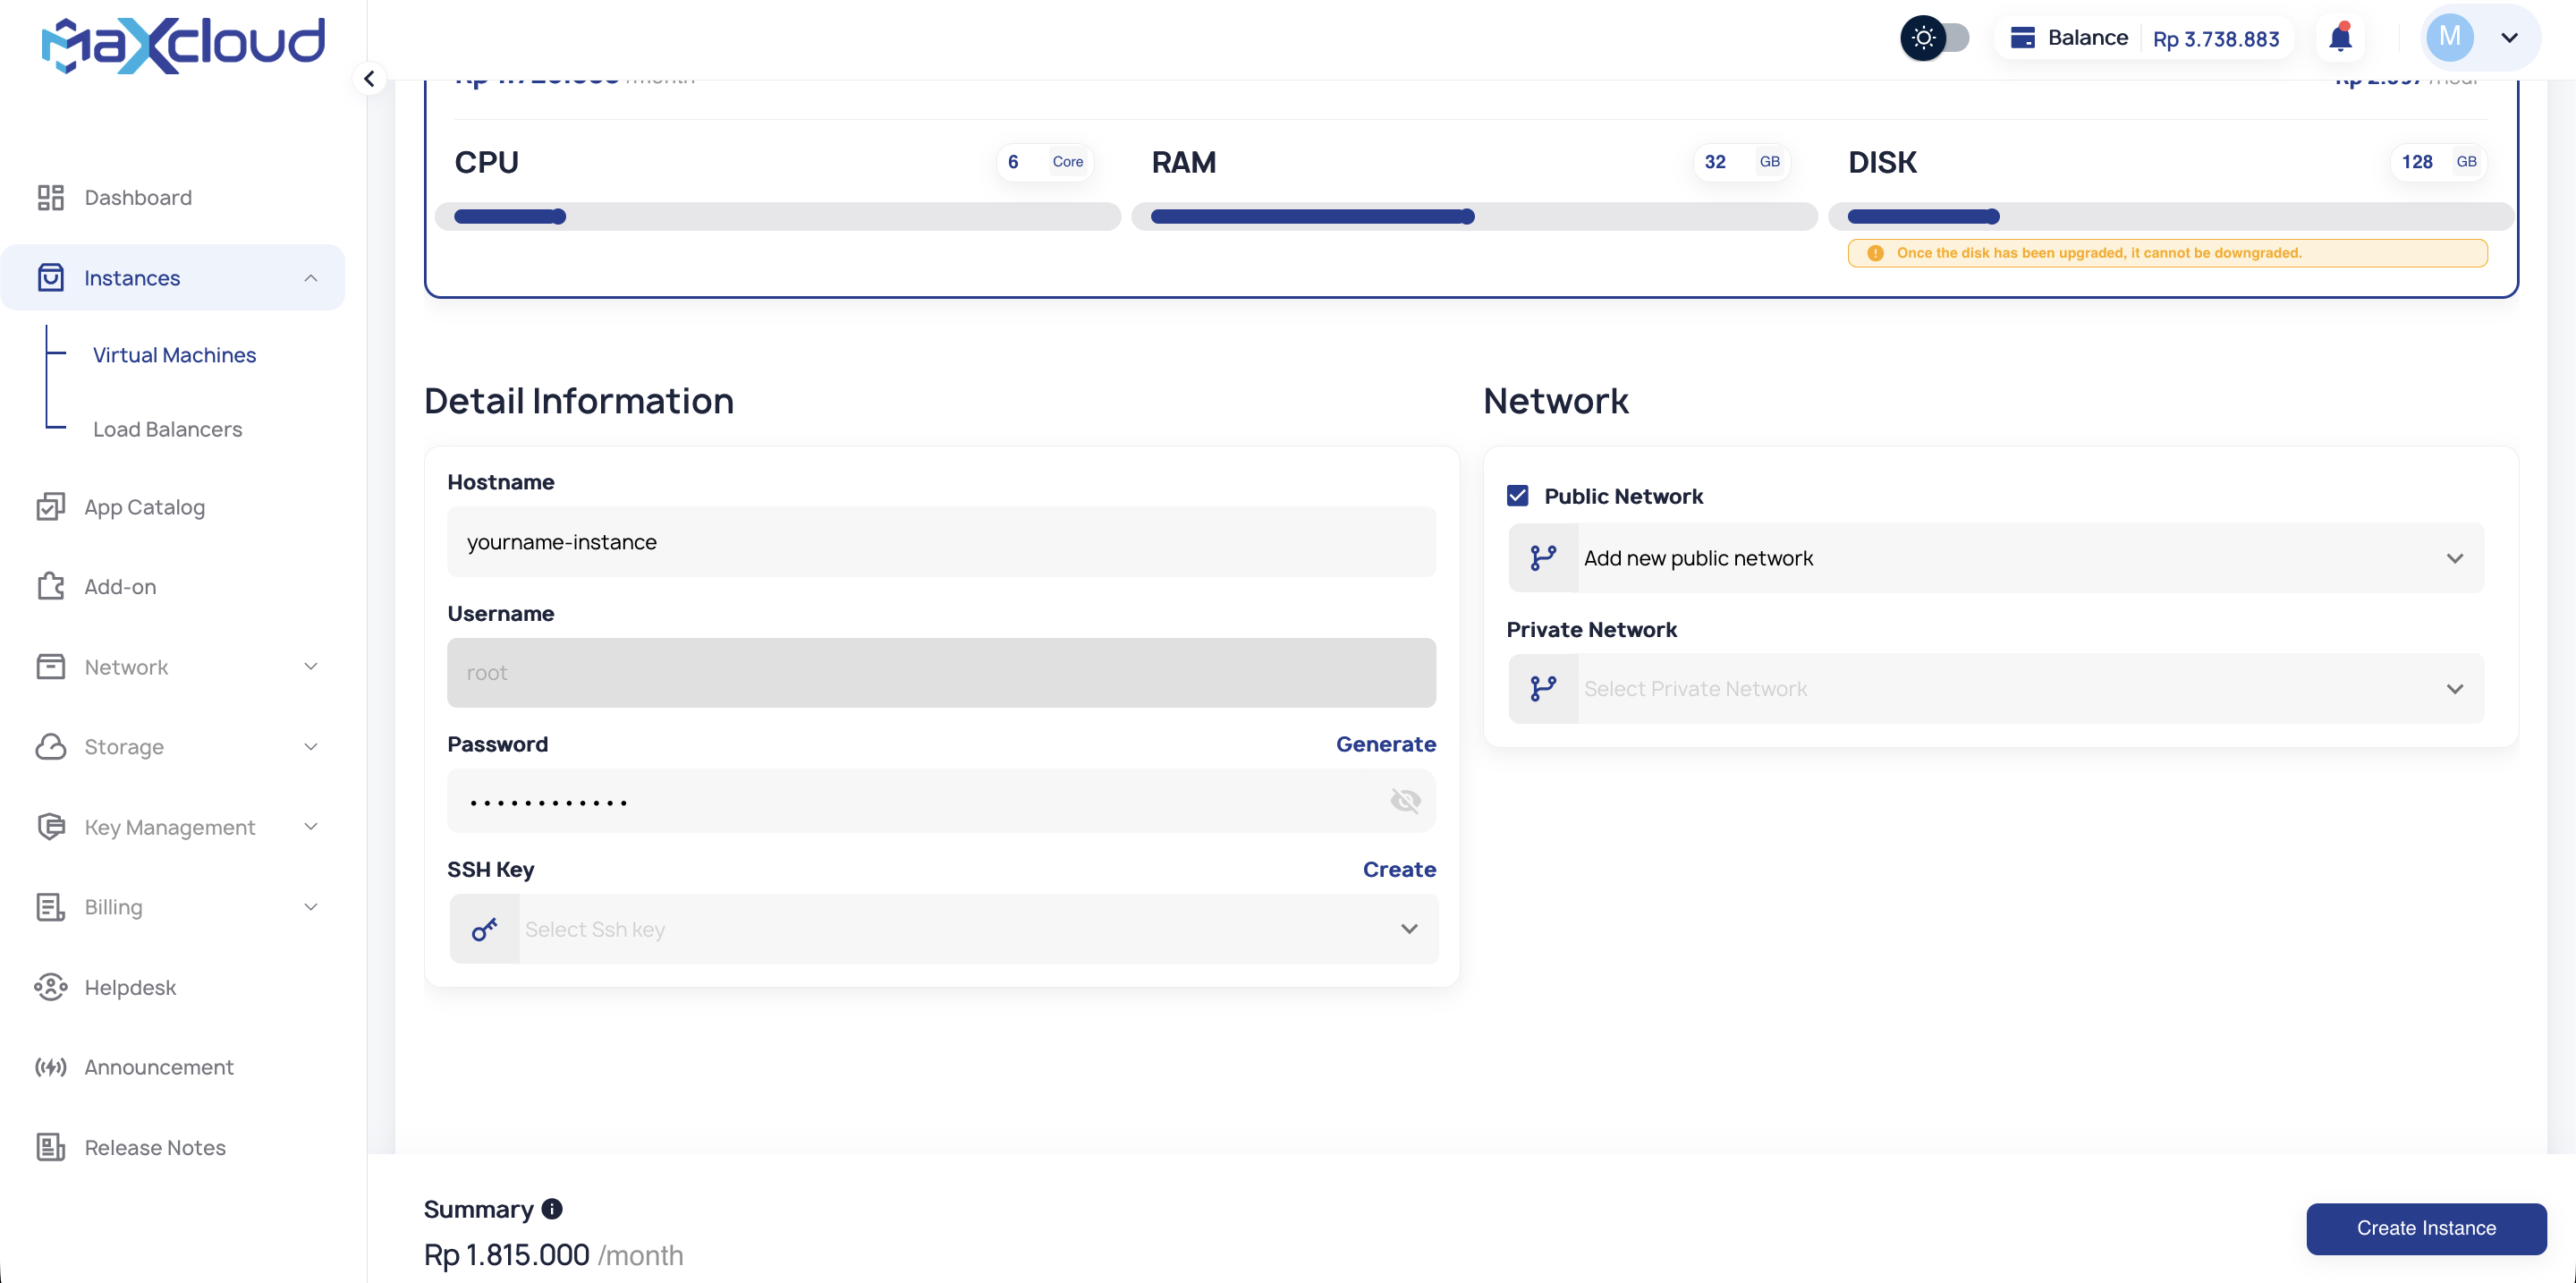The height and width of the screenshot is (1283, 2576).
Task: Expand the Network sidebar chevron
Action: [311, 666]
